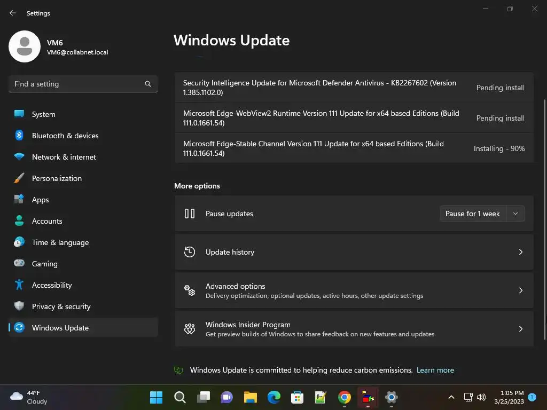Open Windows Insider Program via its chevron
547x410 pixels.
click(x=520, y=329)
